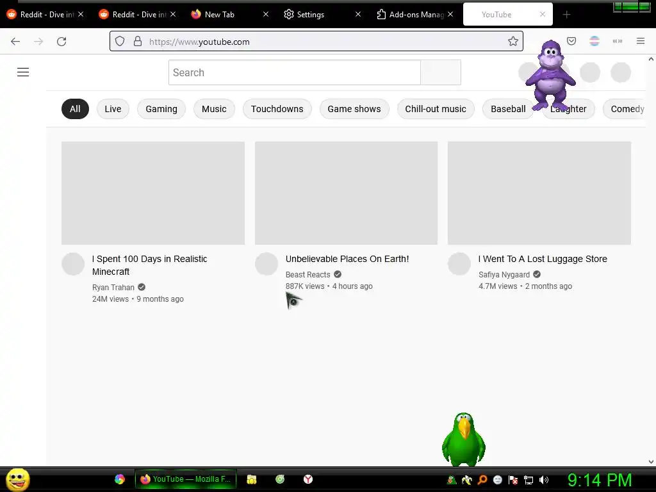Open the Pocket save icon
Image resolution: width=656 pixels, height=492 pixels.
(x=571, y=41)
